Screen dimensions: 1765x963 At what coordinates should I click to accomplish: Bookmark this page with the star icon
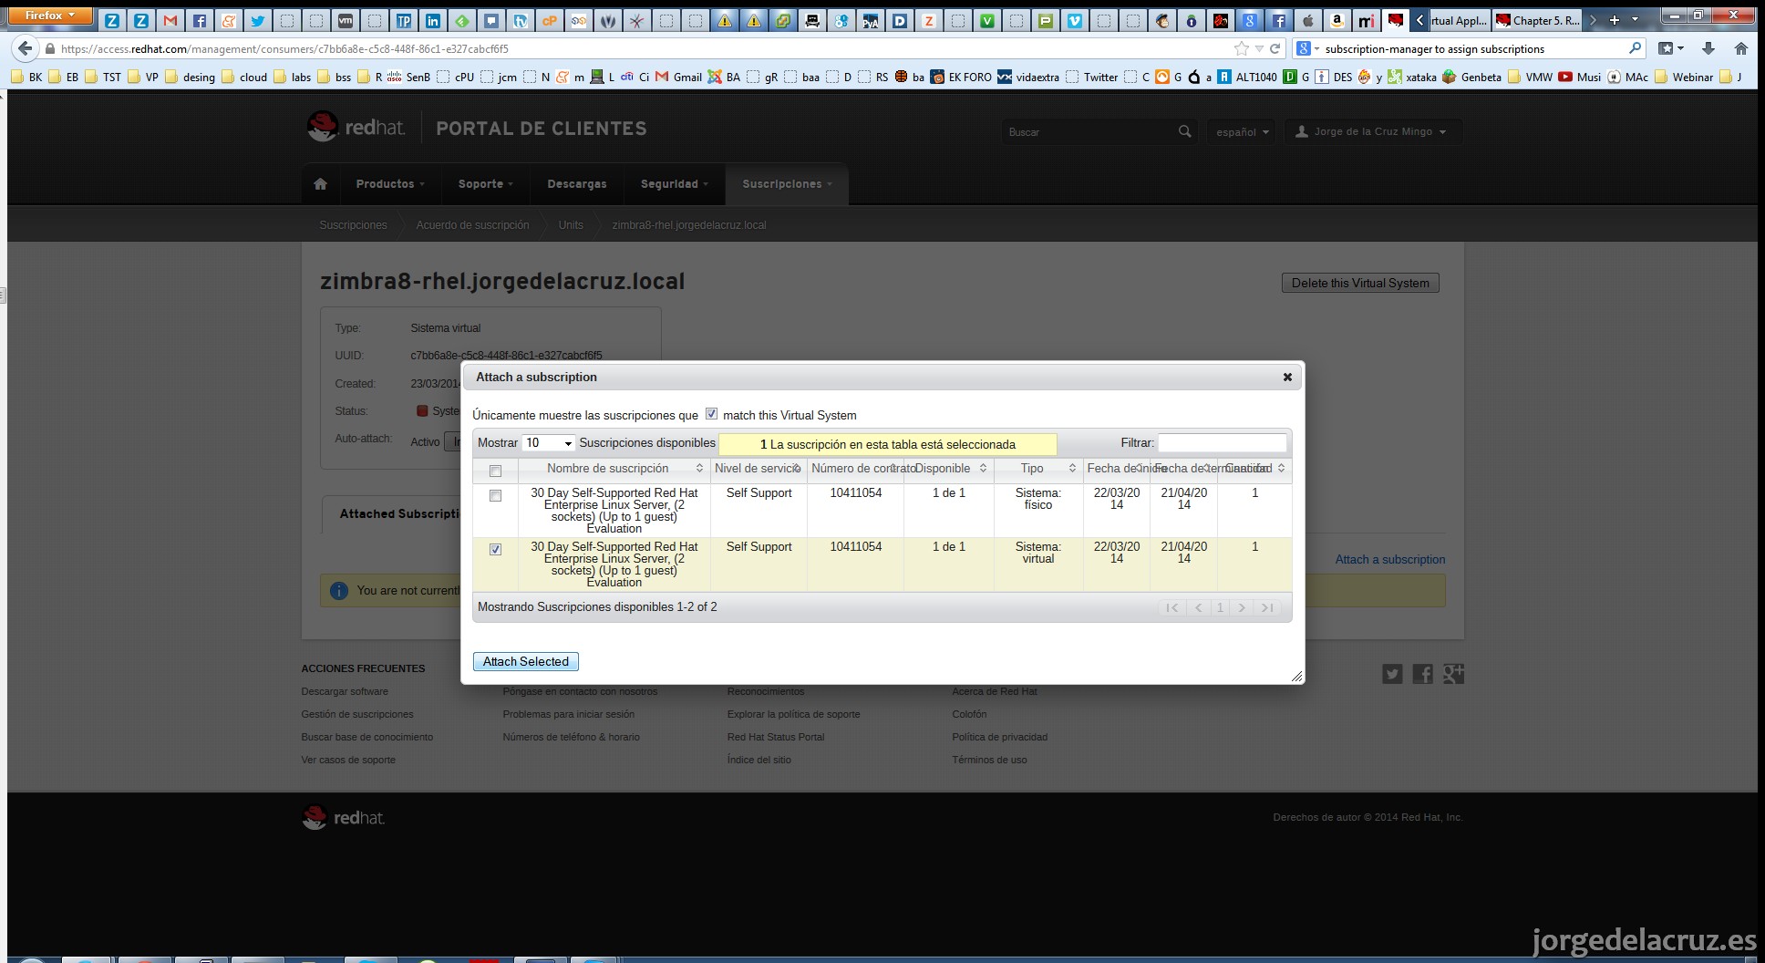click(1241, 48)
